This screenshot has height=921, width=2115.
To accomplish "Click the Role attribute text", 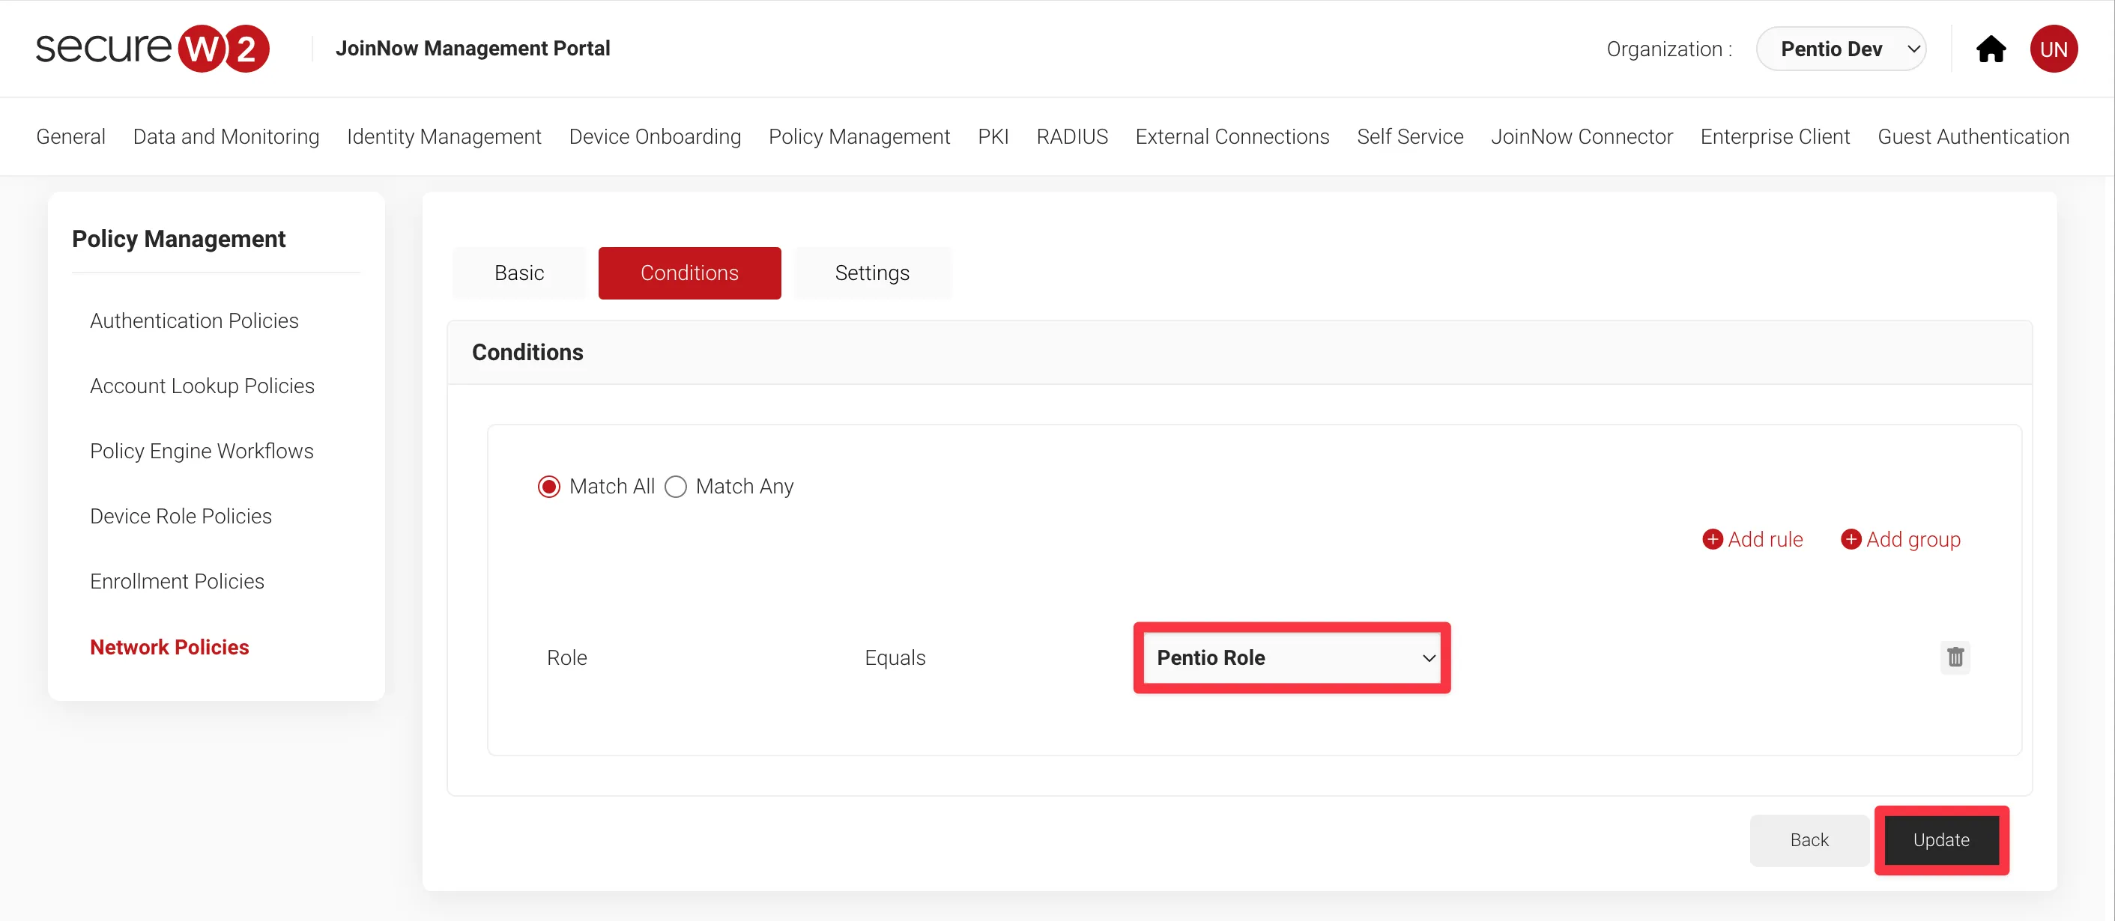I will (x=566, y=657).
